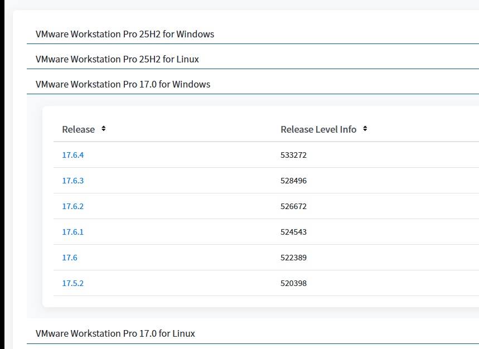This screenshot has height=349, width=479.
Task: Select build number 526672 cell
Action: [x=293, y=206]
